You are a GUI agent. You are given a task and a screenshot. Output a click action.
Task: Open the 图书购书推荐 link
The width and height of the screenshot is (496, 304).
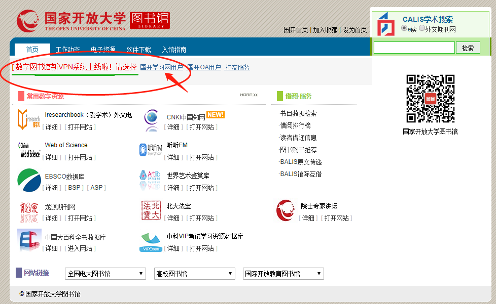pyautogui.click(x=298, y=150)
